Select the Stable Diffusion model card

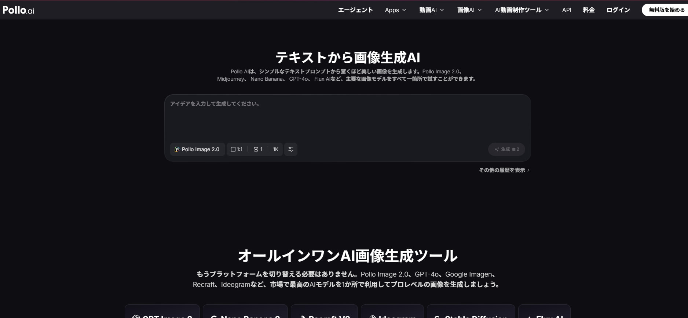(471, 312)
